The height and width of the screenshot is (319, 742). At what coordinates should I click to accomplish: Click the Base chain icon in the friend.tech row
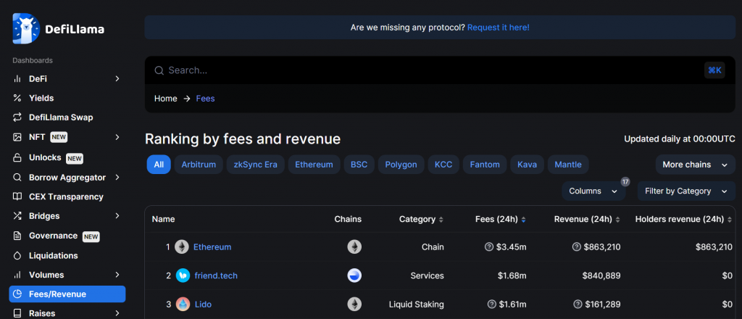click(354, 275)
